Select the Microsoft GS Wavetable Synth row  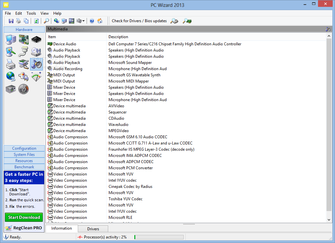point(186,75)
